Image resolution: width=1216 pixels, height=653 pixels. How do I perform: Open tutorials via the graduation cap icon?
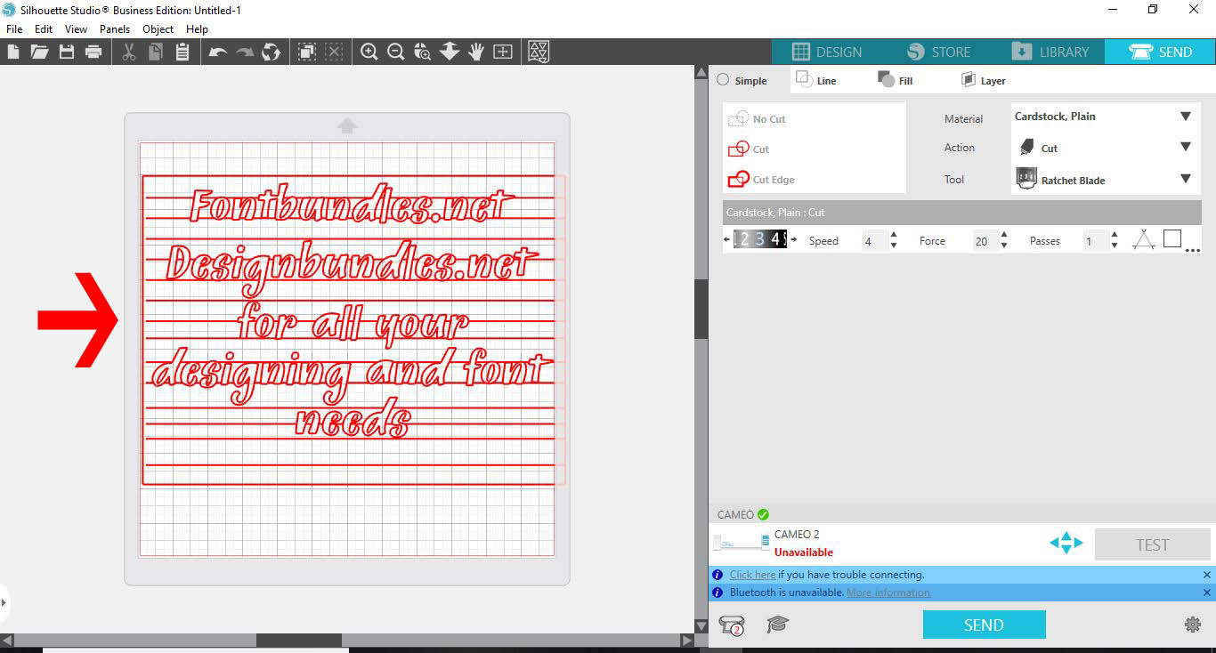(778, 625)
